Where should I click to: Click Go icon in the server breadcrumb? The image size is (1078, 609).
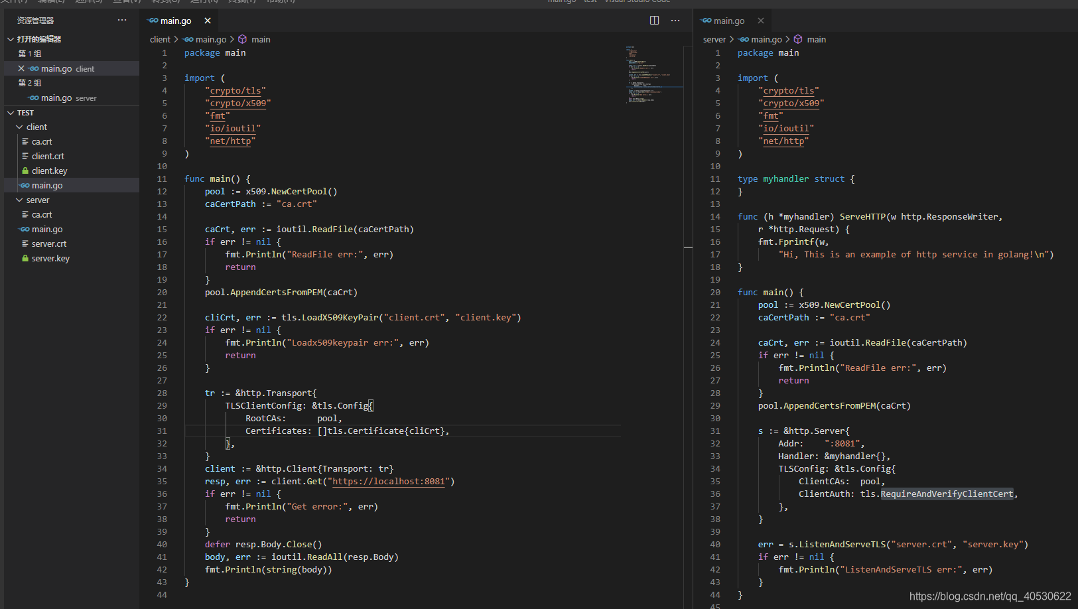[x=744, y=39]
